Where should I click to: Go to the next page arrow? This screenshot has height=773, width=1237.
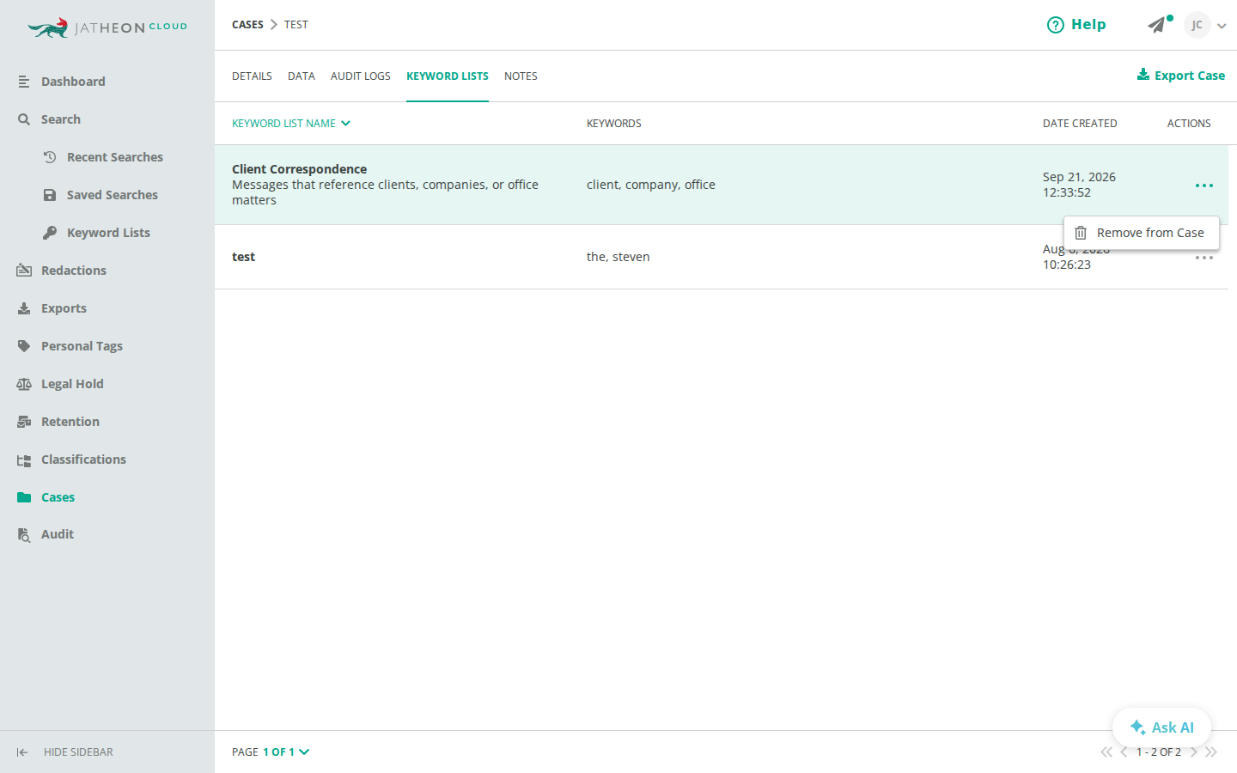(x=1194, y=752)
